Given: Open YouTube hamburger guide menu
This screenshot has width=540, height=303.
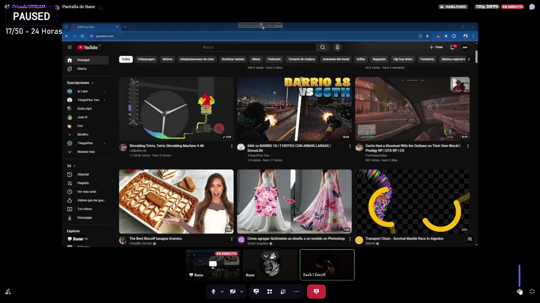Looking at the screenshot, I should [70, 47].
